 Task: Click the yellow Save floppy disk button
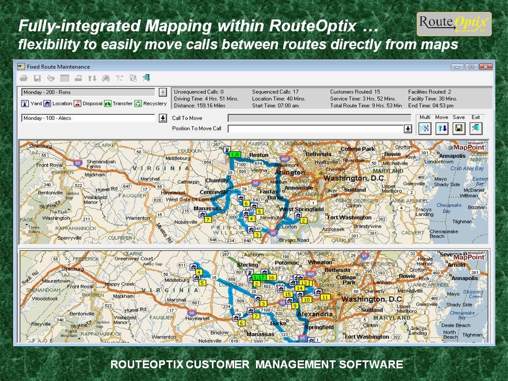459,128
